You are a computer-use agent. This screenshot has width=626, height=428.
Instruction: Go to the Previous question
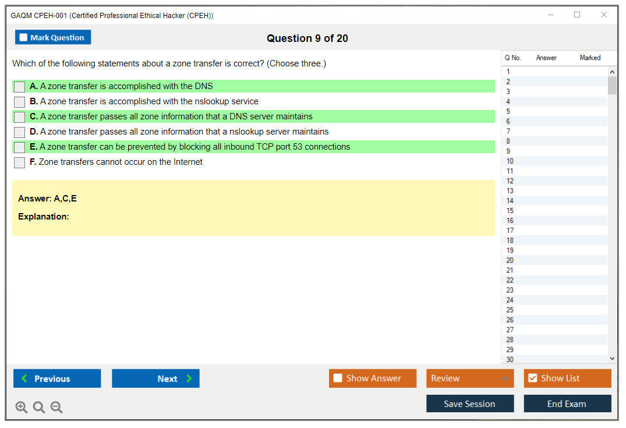tap(57, 379)
